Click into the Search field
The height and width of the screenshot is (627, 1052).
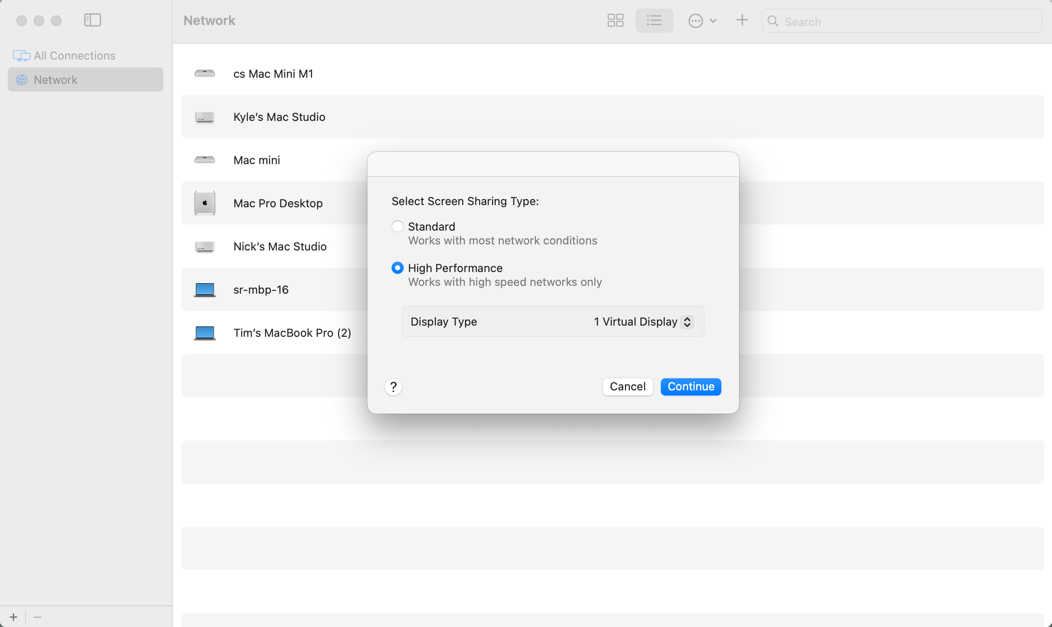coord(902,21)
